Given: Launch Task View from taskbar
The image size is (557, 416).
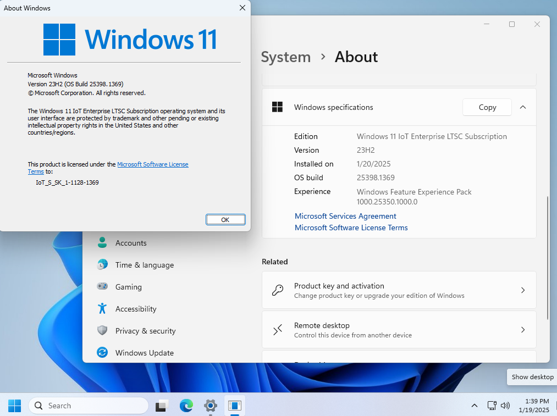Looking at the screenshot, I should tap(162, 406).
